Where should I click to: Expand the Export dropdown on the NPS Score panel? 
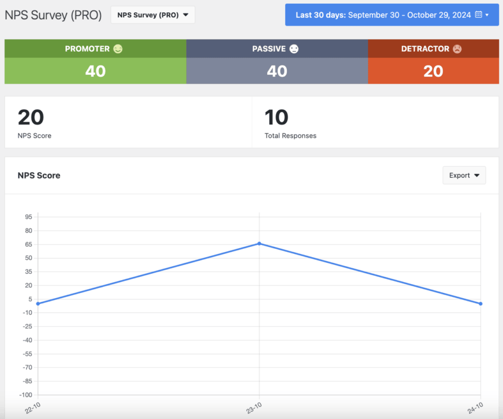[464, 175]
